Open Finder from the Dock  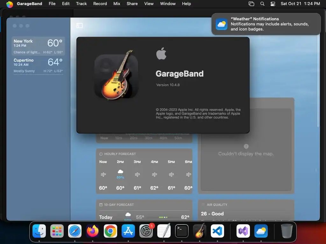click(x=39, y=231)
